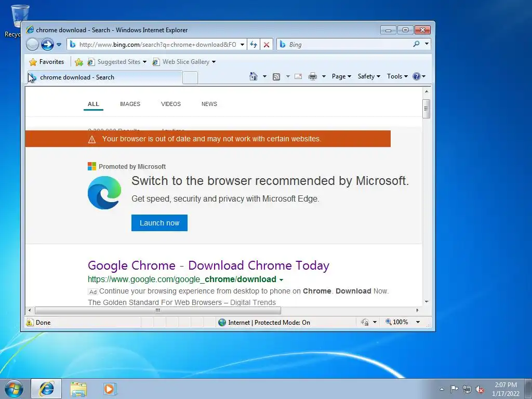Click the vertical scrollbar thumb
Viewport: 532px width, 399px height.
pos(426,109)
